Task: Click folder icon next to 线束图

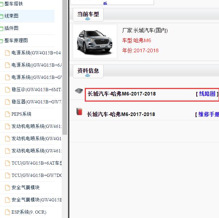Action: 1,16
